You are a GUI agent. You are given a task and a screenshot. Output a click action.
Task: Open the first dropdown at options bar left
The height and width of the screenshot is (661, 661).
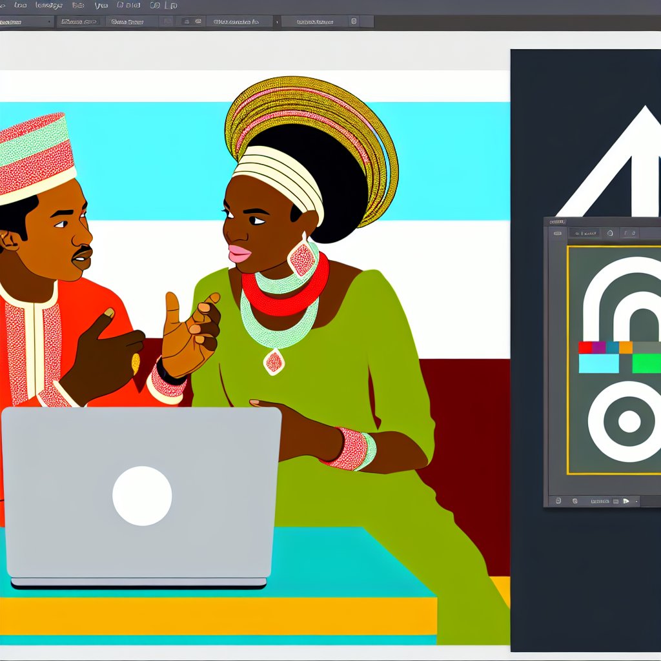pos(27,22)
